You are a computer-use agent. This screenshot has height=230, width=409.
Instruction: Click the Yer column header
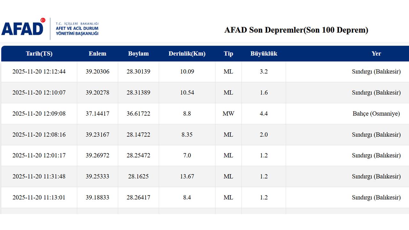(x=376, y=54)
